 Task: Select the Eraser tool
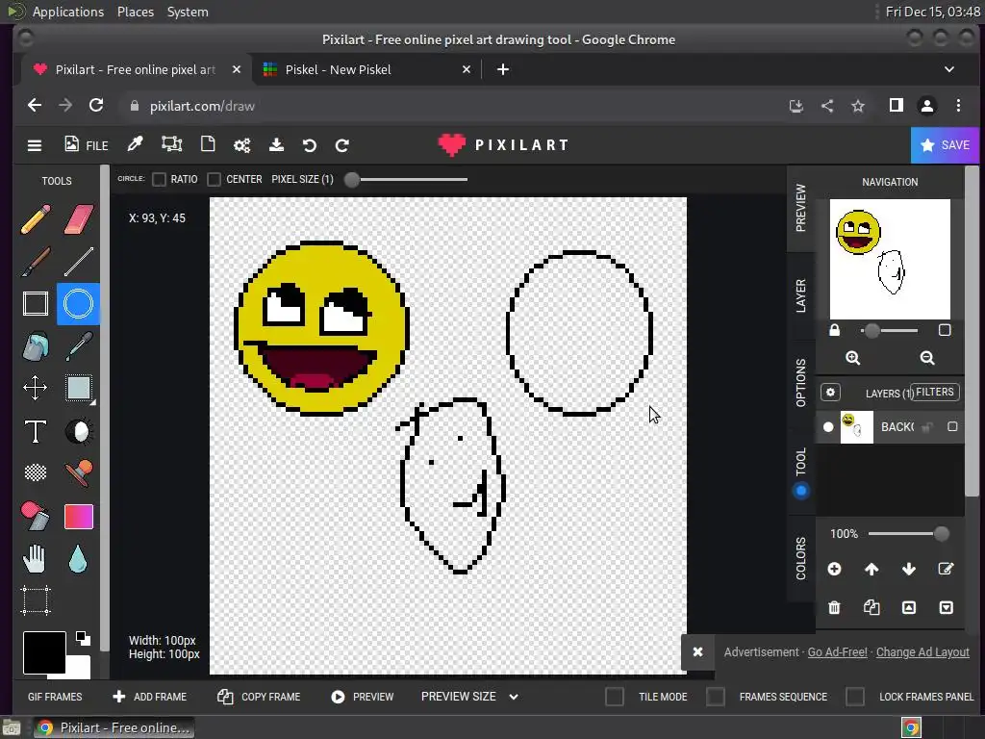[x=79, y=219]
